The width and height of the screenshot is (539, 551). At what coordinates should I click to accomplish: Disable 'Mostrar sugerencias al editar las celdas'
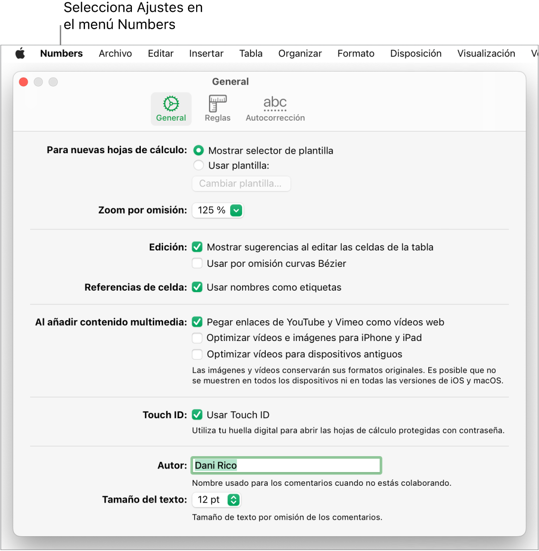[197, 247]
